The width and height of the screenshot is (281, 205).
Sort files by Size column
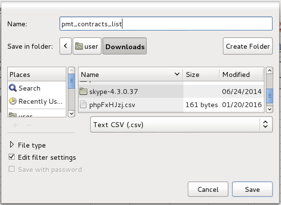pyautogui.click(x=201, y=75)
